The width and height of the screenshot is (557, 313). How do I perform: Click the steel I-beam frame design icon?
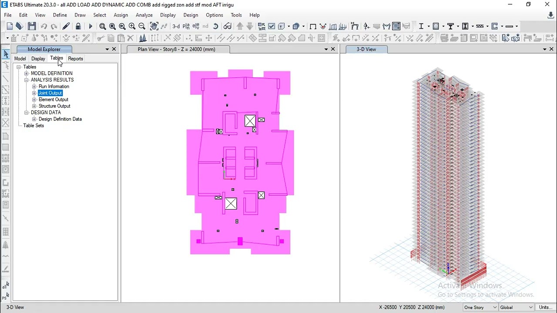(421, 27)
